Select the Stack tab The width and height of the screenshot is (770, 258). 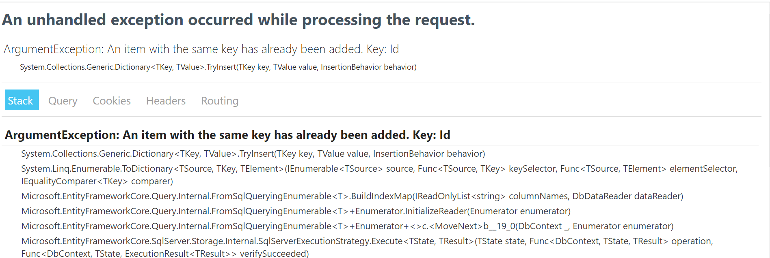pyautogui.click(x=22, y=100)
